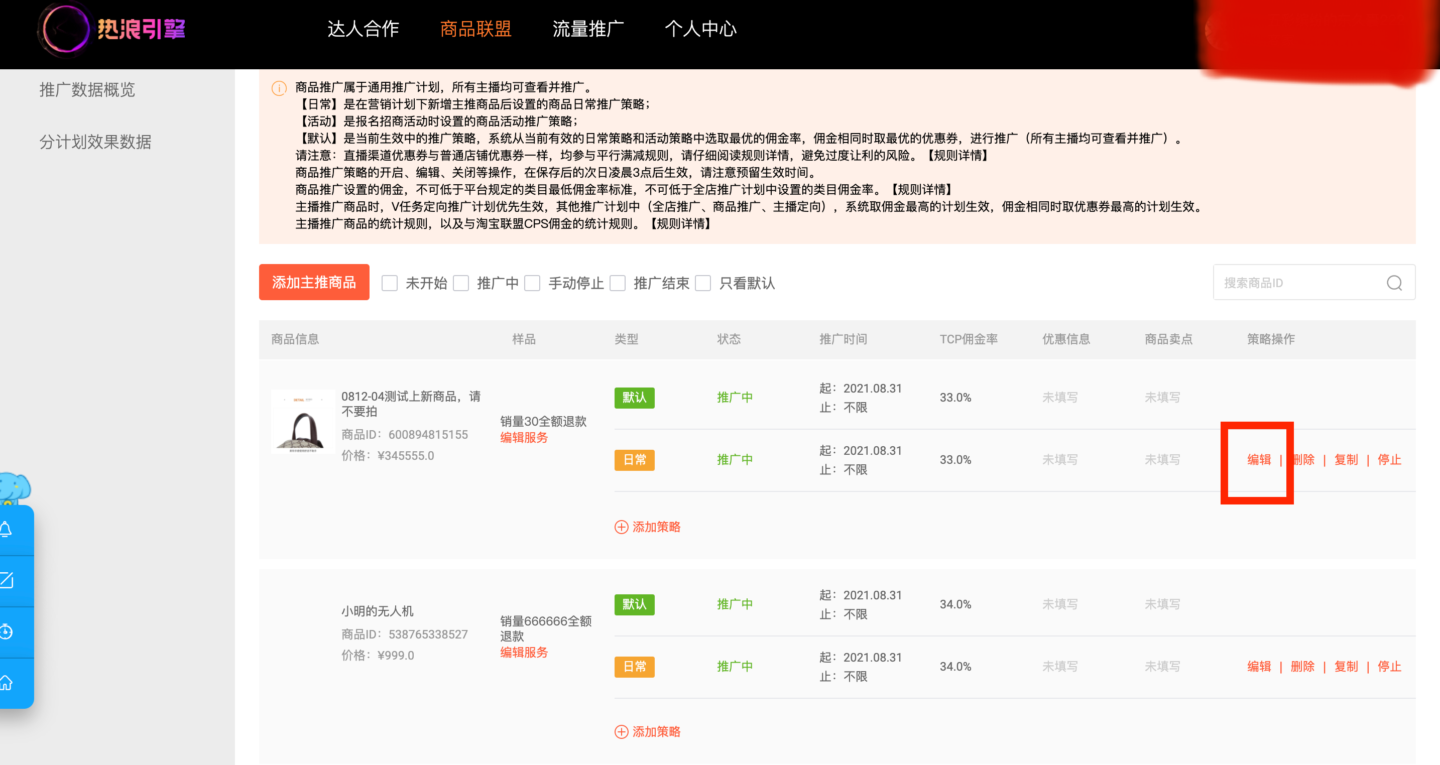The width and height of the screenshot is (1440, 765).
Task: Click 复制 for first product's 日常 strategy
Action: coord(1346,459)
